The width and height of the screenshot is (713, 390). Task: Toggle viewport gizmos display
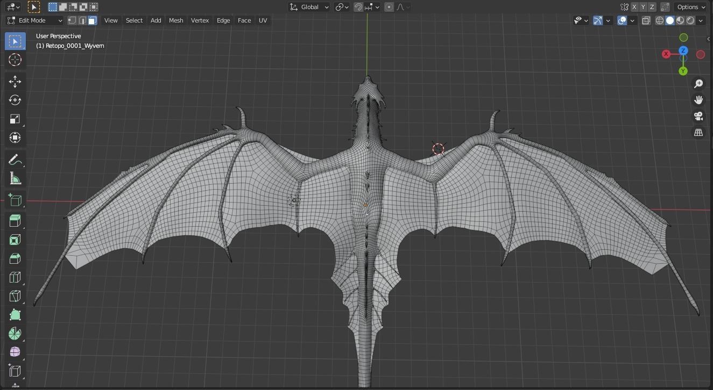click(x=598, y=20)
